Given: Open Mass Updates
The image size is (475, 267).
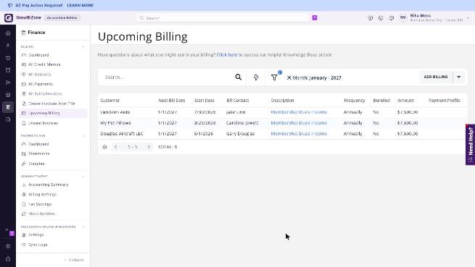Looking at the screenshot, I should (42, 213).
